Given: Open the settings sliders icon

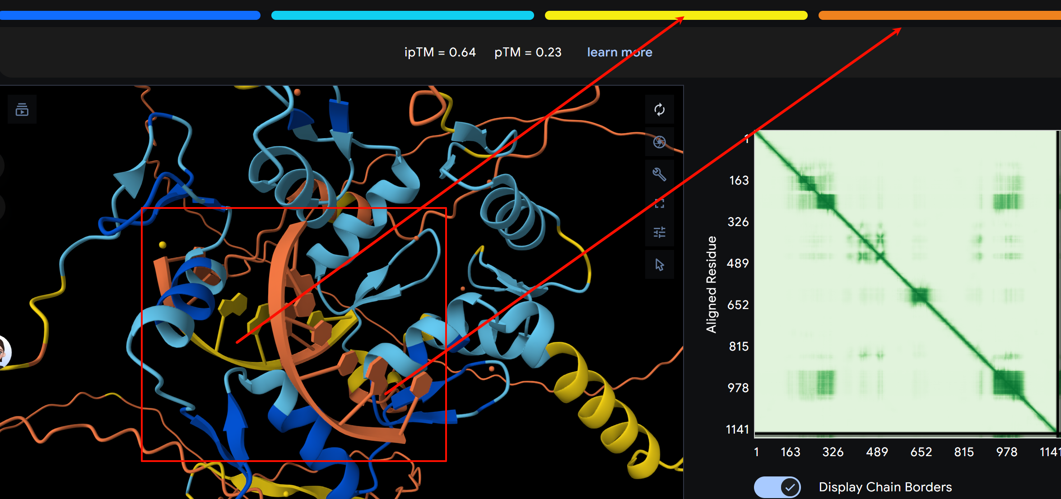Looking at the screenshot, I should [659, 232].
